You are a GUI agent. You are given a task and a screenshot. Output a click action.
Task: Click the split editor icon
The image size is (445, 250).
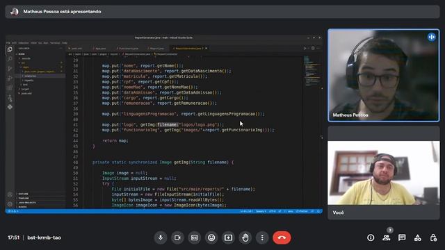click(313, 49)
